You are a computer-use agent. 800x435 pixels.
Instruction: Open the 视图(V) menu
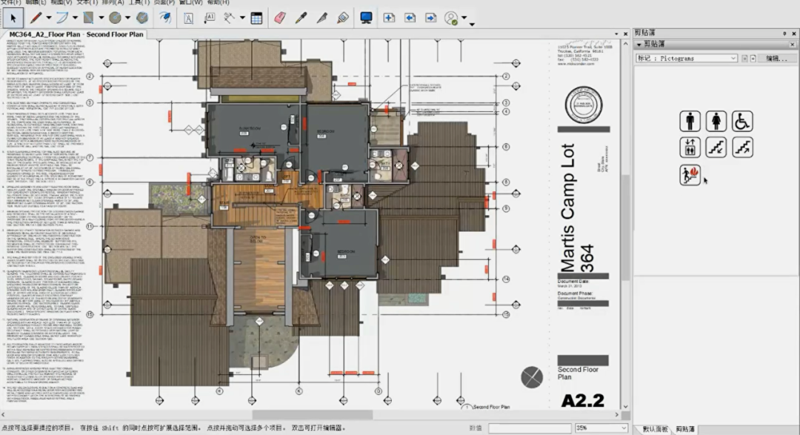click(x=61, y=2)
